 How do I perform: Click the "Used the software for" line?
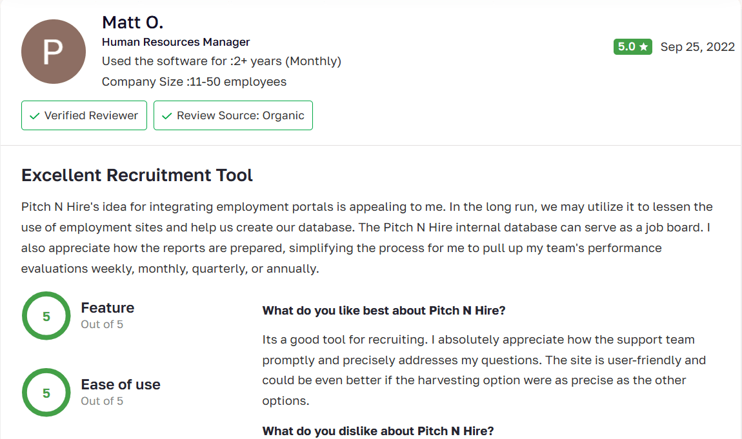[x=221, y=61]
